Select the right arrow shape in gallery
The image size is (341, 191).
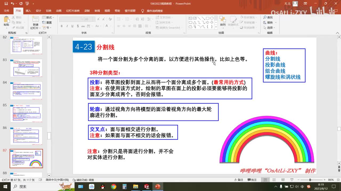(207, 23)
